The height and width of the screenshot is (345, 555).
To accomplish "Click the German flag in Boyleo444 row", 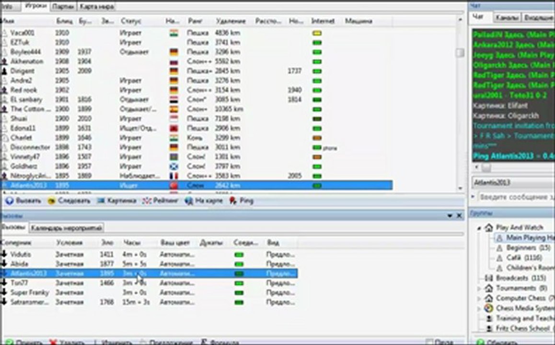I will (x=173, y=52).
